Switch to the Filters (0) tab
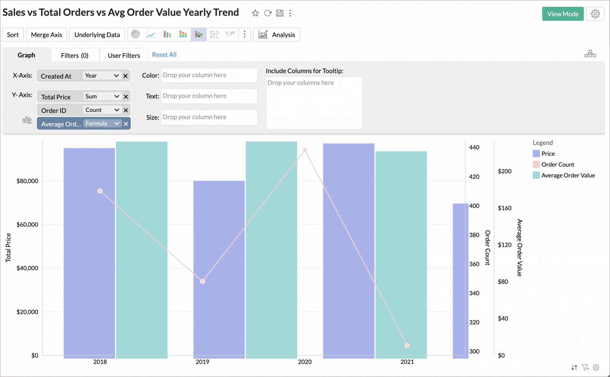The image size is (610, 377). point(75,55)
